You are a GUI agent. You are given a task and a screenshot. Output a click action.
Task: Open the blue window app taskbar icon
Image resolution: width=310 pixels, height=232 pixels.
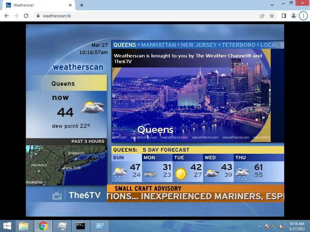point(100,226)
